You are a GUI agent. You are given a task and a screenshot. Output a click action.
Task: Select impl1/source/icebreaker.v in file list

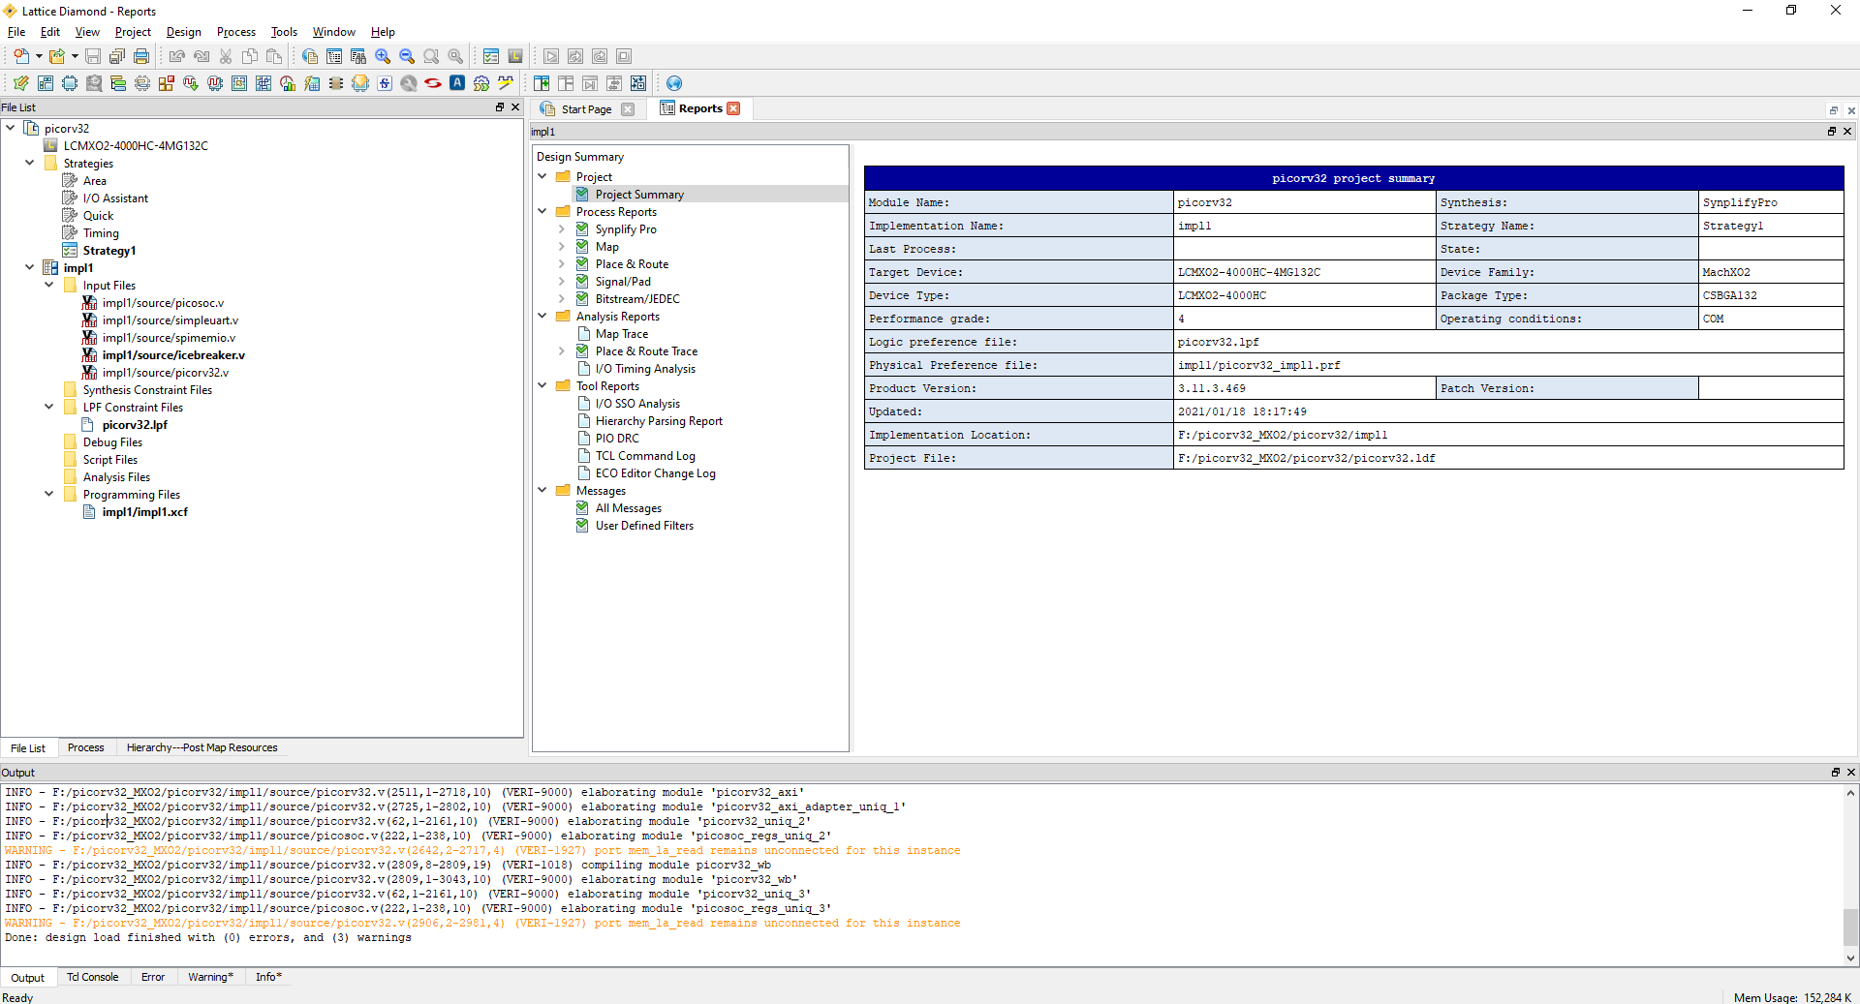click(x=173, y=355)
